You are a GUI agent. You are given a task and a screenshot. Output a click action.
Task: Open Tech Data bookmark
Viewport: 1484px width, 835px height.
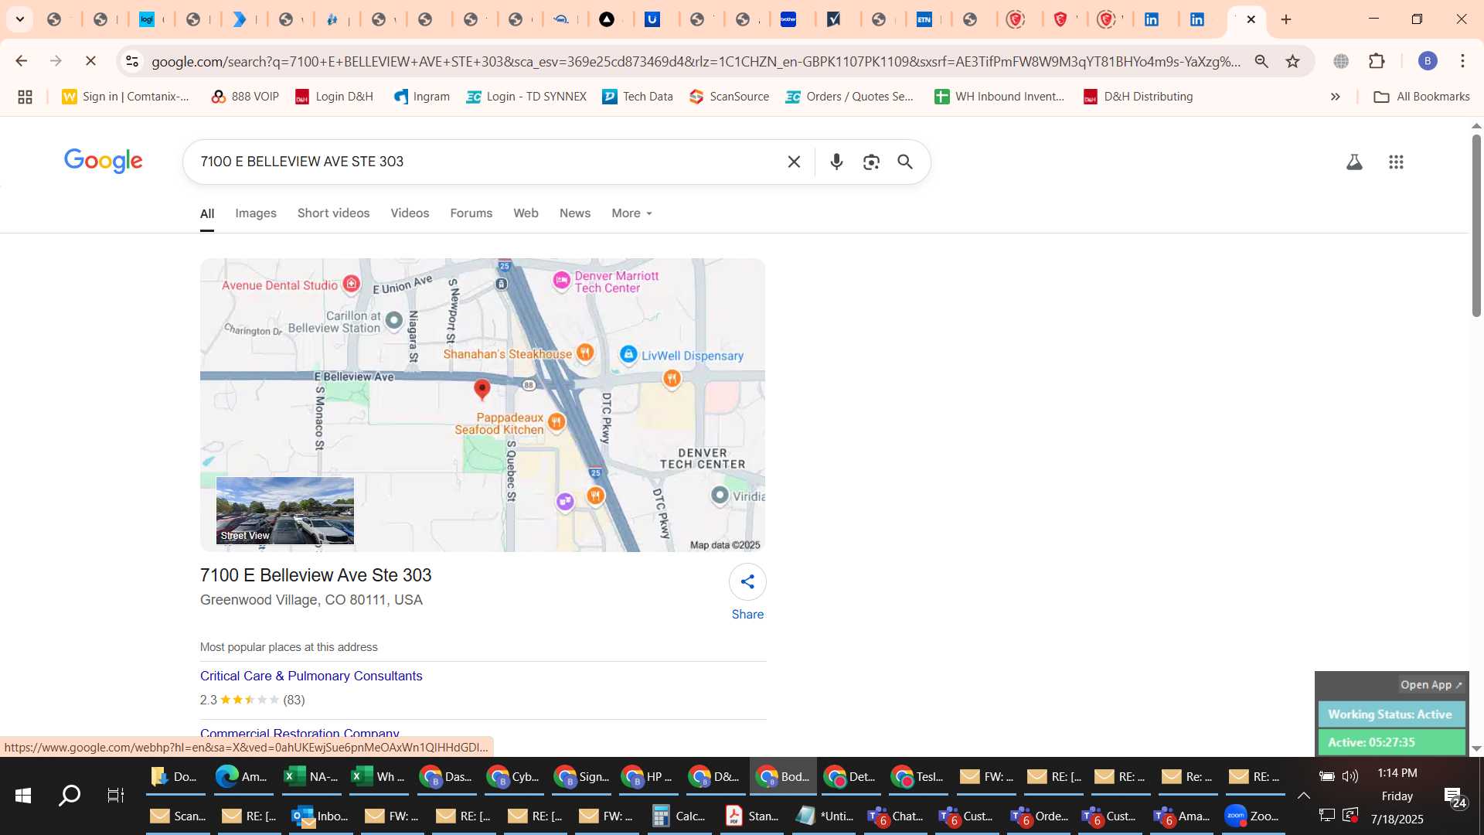(638, 97)
